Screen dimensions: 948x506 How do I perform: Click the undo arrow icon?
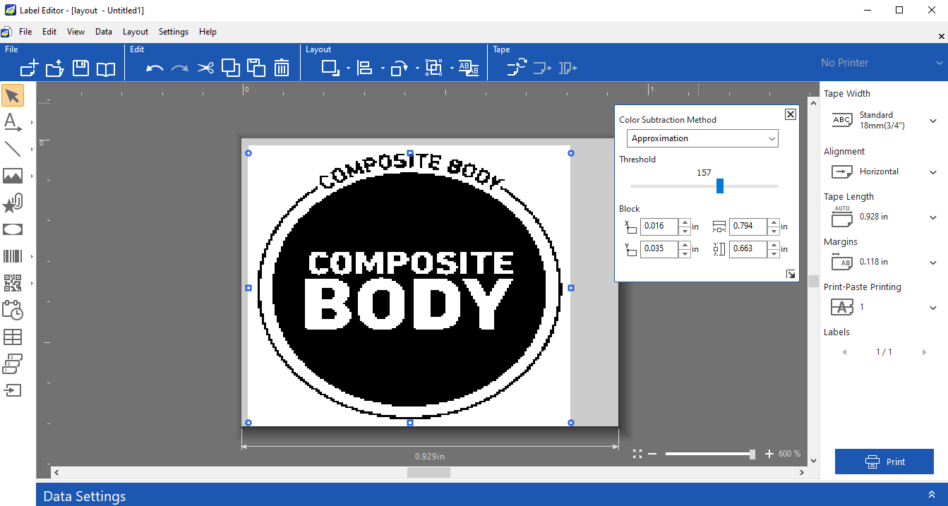click(155, 68)
